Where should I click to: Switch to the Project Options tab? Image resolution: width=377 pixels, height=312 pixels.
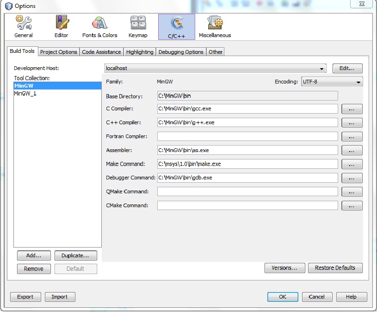pyautogui.click(x=58, y=52)
